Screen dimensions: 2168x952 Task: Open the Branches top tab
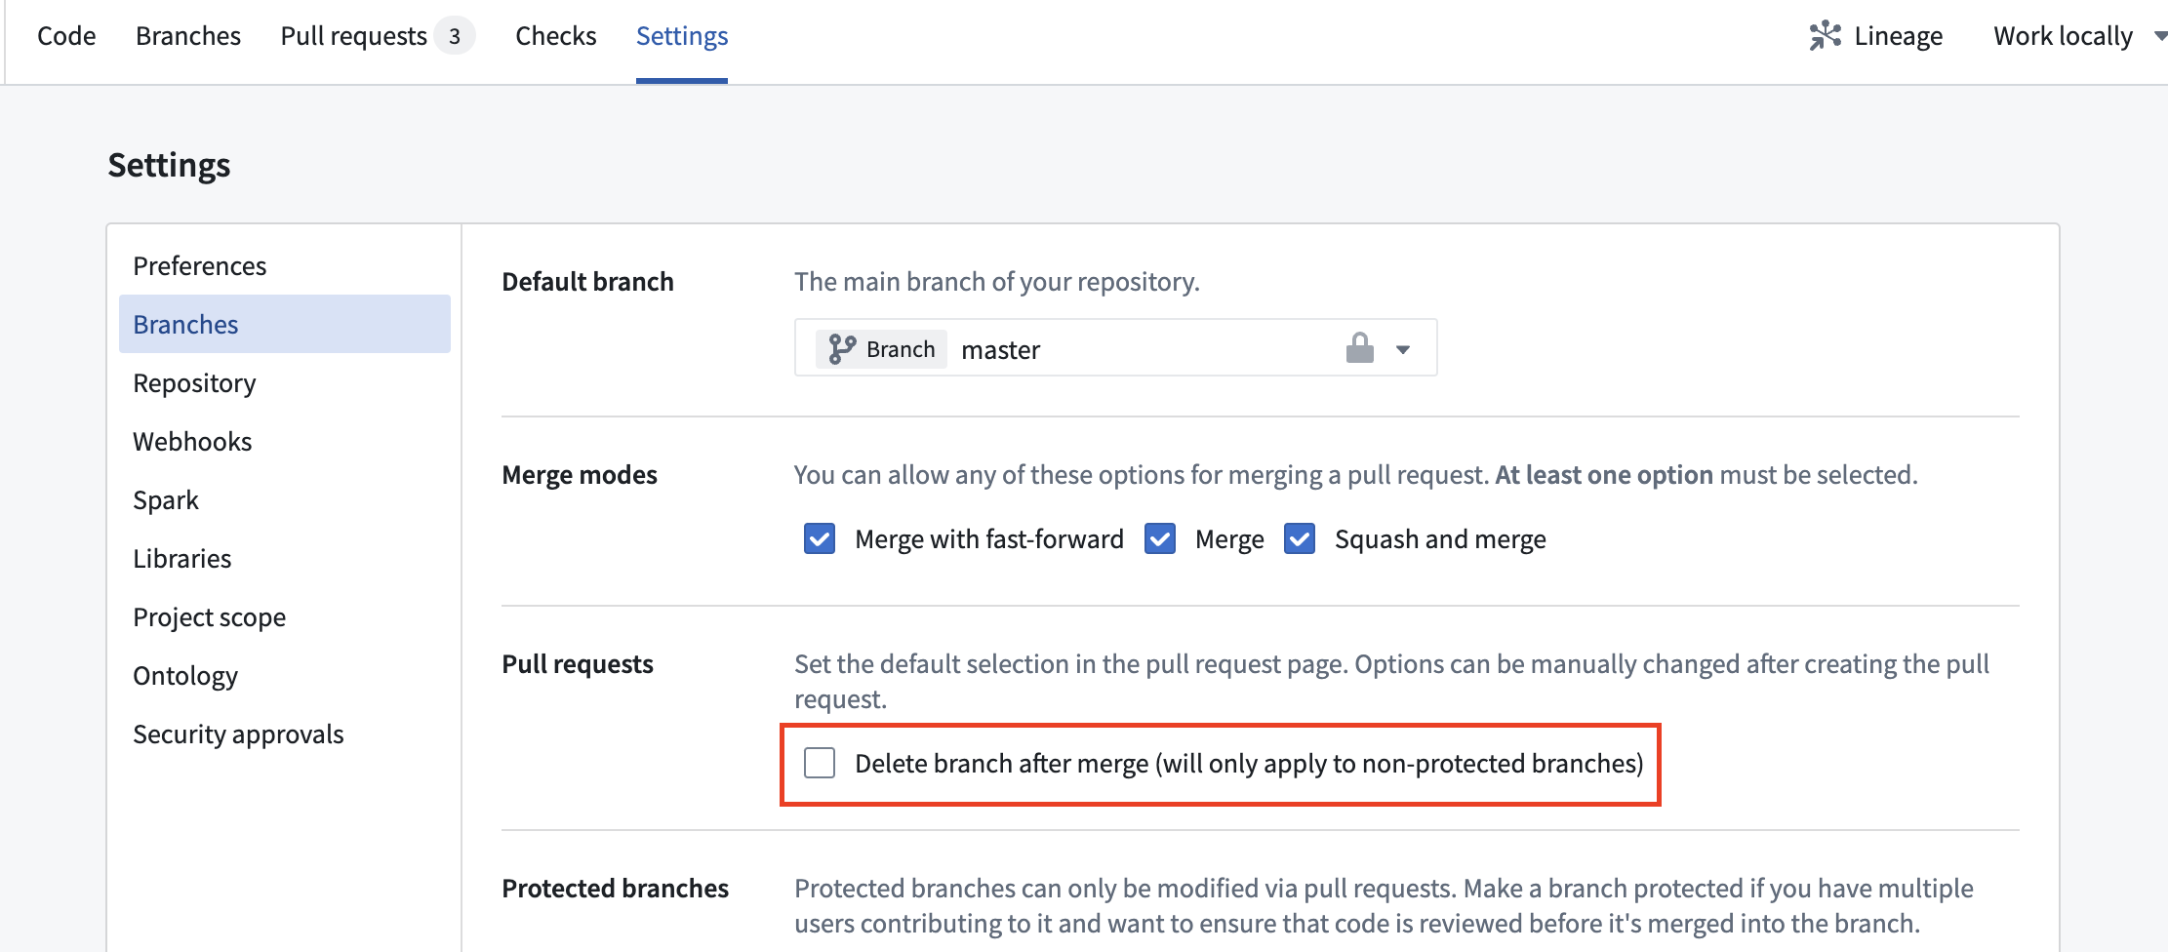[x=188, y=36]
